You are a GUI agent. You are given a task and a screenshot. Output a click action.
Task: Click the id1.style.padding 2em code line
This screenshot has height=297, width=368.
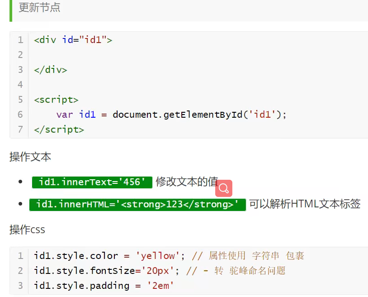click(x=104, y=286)
